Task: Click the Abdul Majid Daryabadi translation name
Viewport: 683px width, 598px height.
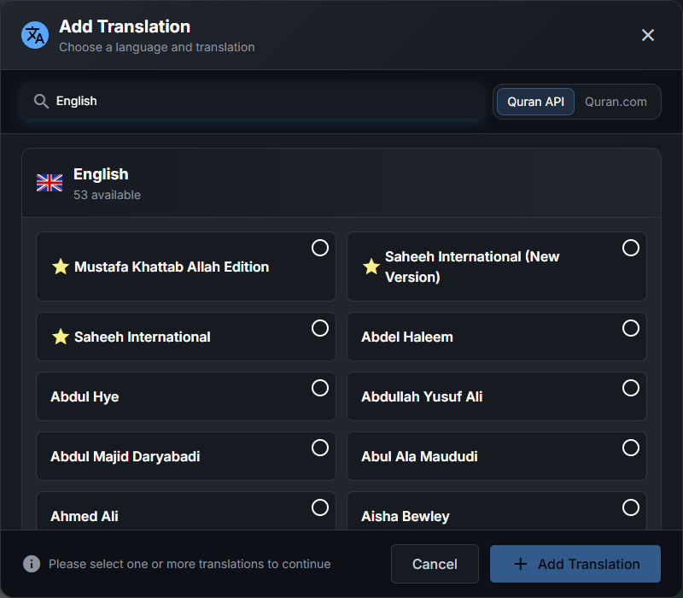Action: [125, 456]
